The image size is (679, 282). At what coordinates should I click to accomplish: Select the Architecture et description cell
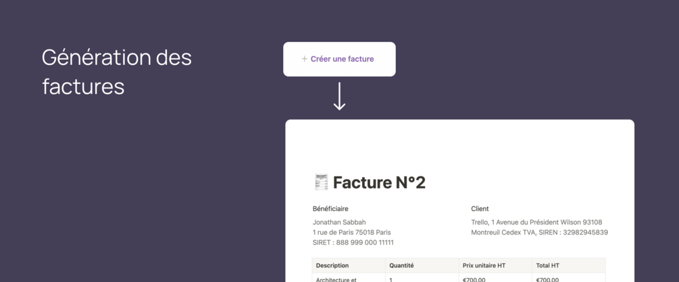tap(336, 279)
